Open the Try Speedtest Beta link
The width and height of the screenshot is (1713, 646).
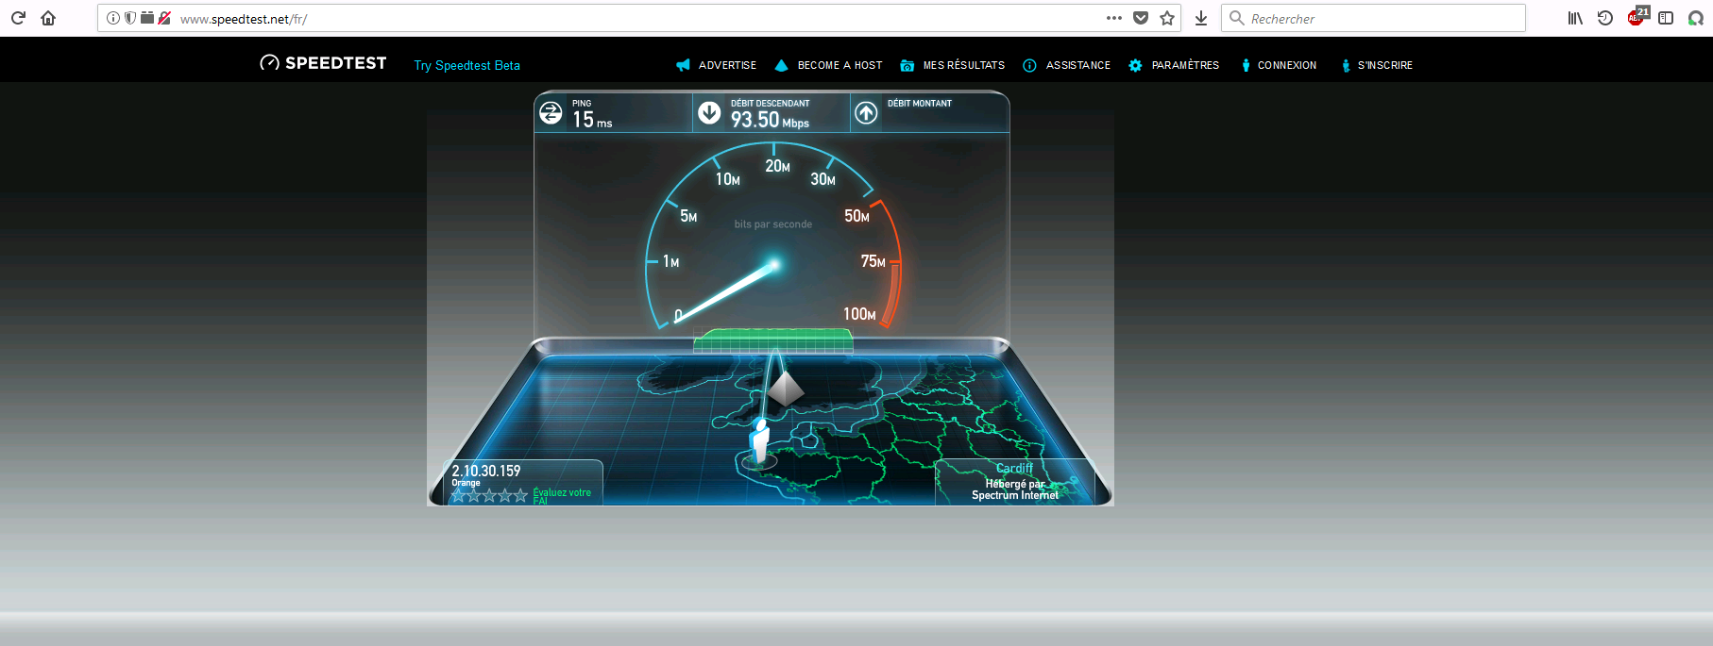[466, 65]
